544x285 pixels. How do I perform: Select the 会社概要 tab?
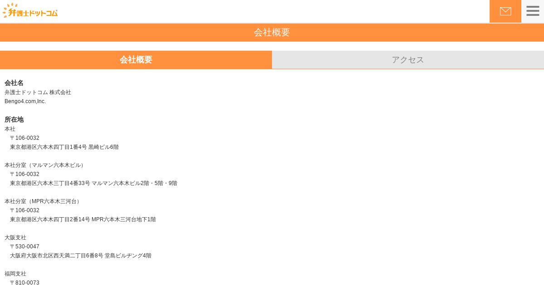click(x=136, y=60)
